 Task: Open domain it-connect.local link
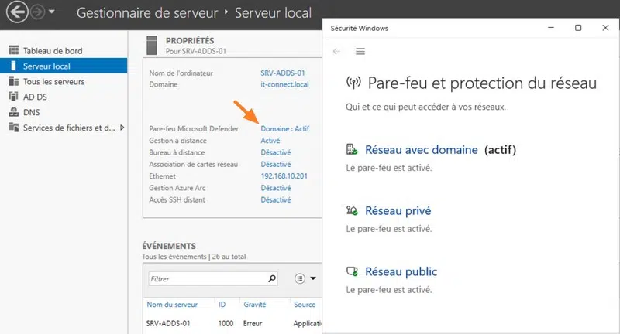(284, 84)
